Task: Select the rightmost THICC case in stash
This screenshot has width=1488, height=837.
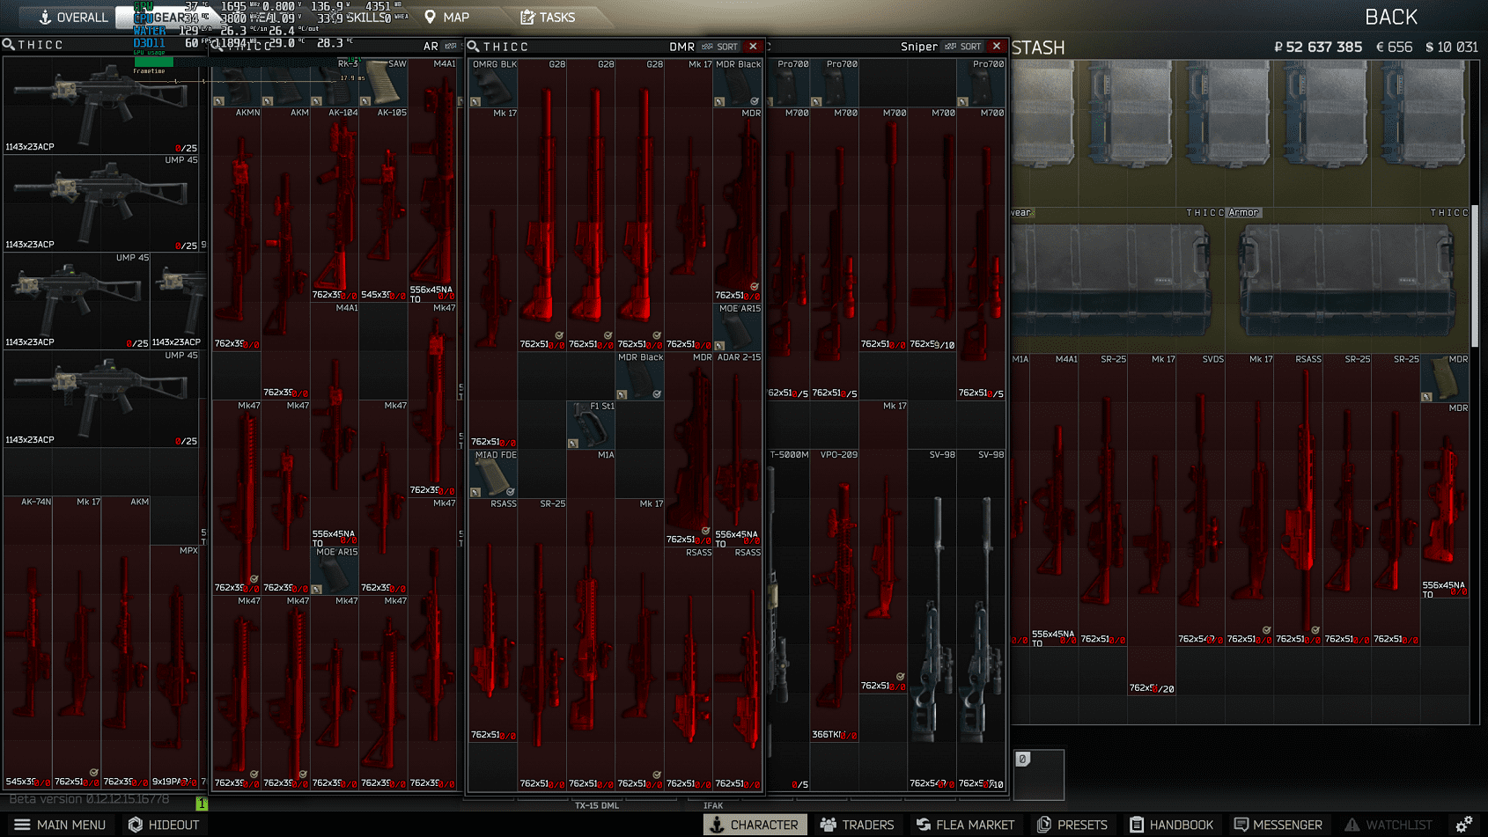Action: (1347, 281)
